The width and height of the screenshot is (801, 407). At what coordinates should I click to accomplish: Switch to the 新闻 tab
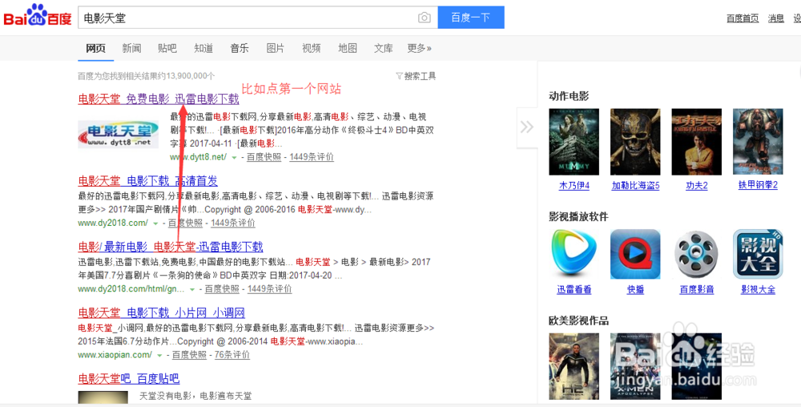click(x=131, y=49)
